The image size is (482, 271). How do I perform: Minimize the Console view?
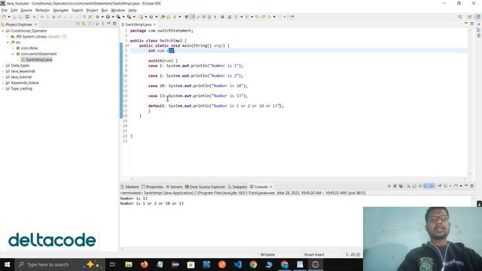[x=466, y=186]
